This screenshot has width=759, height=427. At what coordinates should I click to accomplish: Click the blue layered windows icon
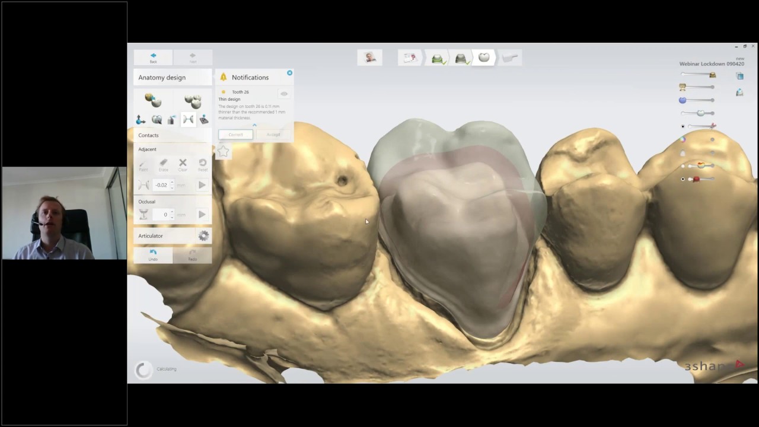click(x=740, y=76)
